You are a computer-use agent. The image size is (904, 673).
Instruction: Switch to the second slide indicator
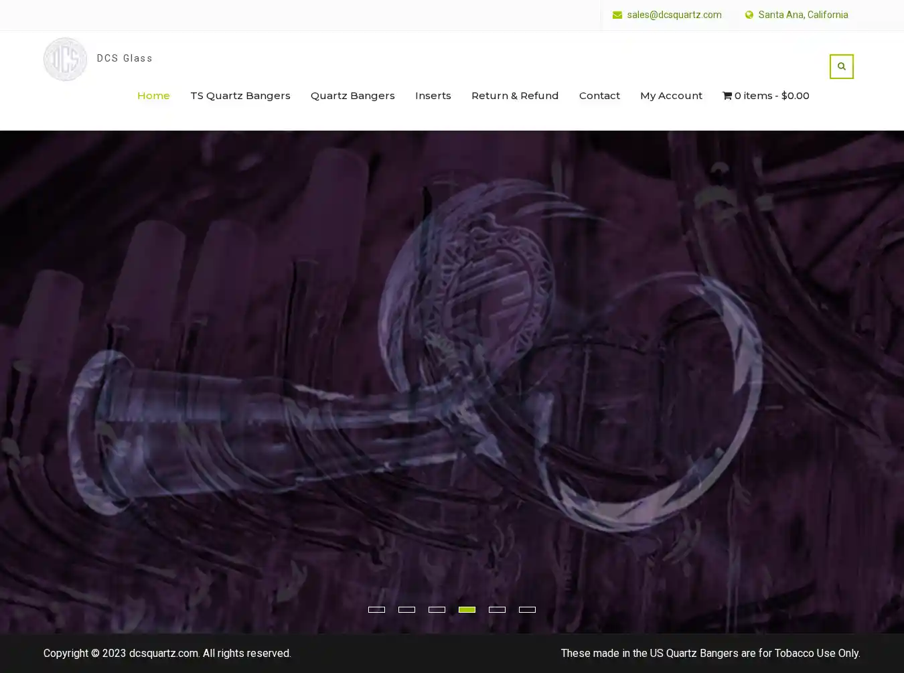point(406,609)
